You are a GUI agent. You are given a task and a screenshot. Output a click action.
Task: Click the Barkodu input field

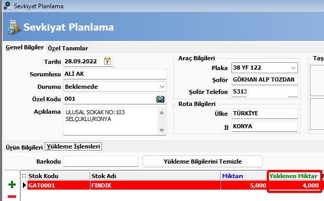100,161
